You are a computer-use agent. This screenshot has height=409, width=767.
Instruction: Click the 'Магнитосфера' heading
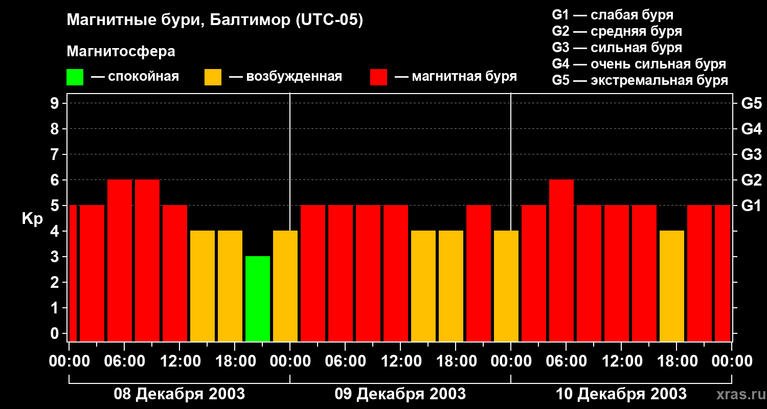121,52
